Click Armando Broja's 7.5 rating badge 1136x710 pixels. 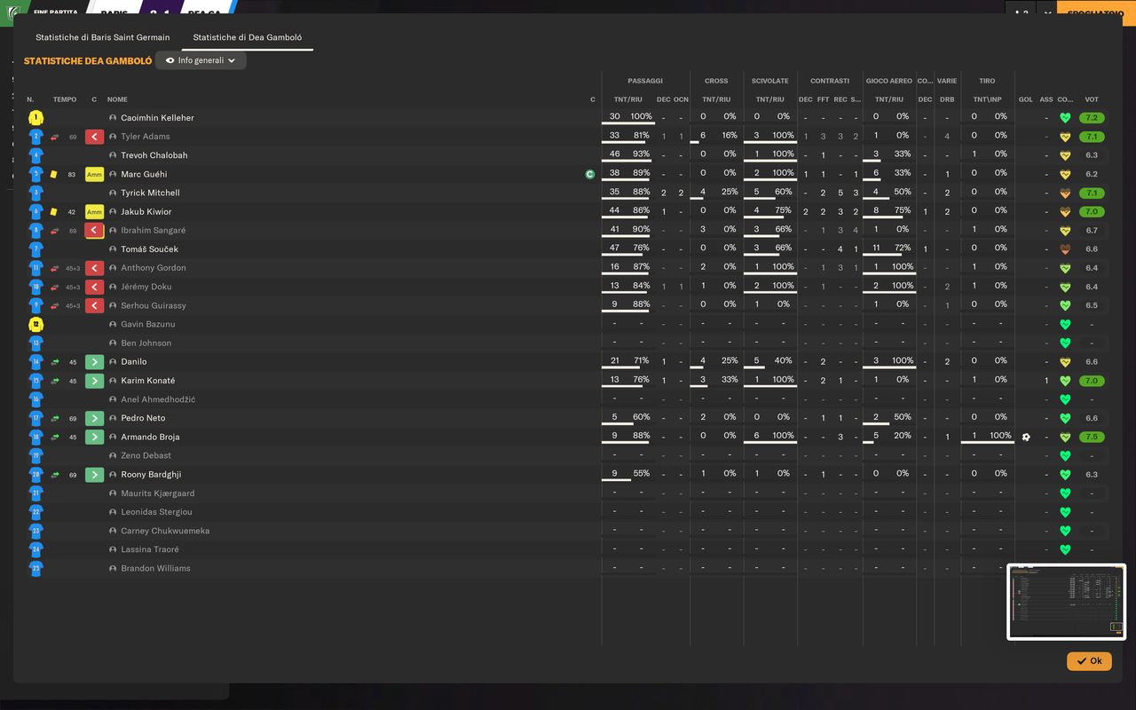point(1092,437)
